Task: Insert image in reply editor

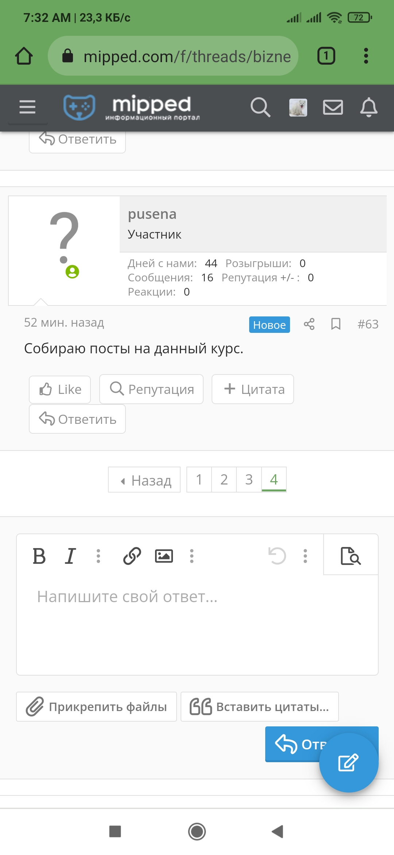Action: pos(164,556)
